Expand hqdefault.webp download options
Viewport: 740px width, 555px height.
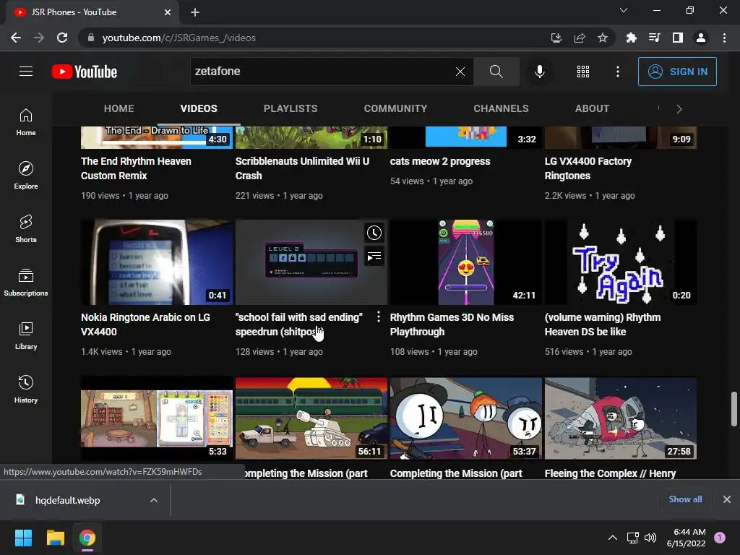pos(154,500)
